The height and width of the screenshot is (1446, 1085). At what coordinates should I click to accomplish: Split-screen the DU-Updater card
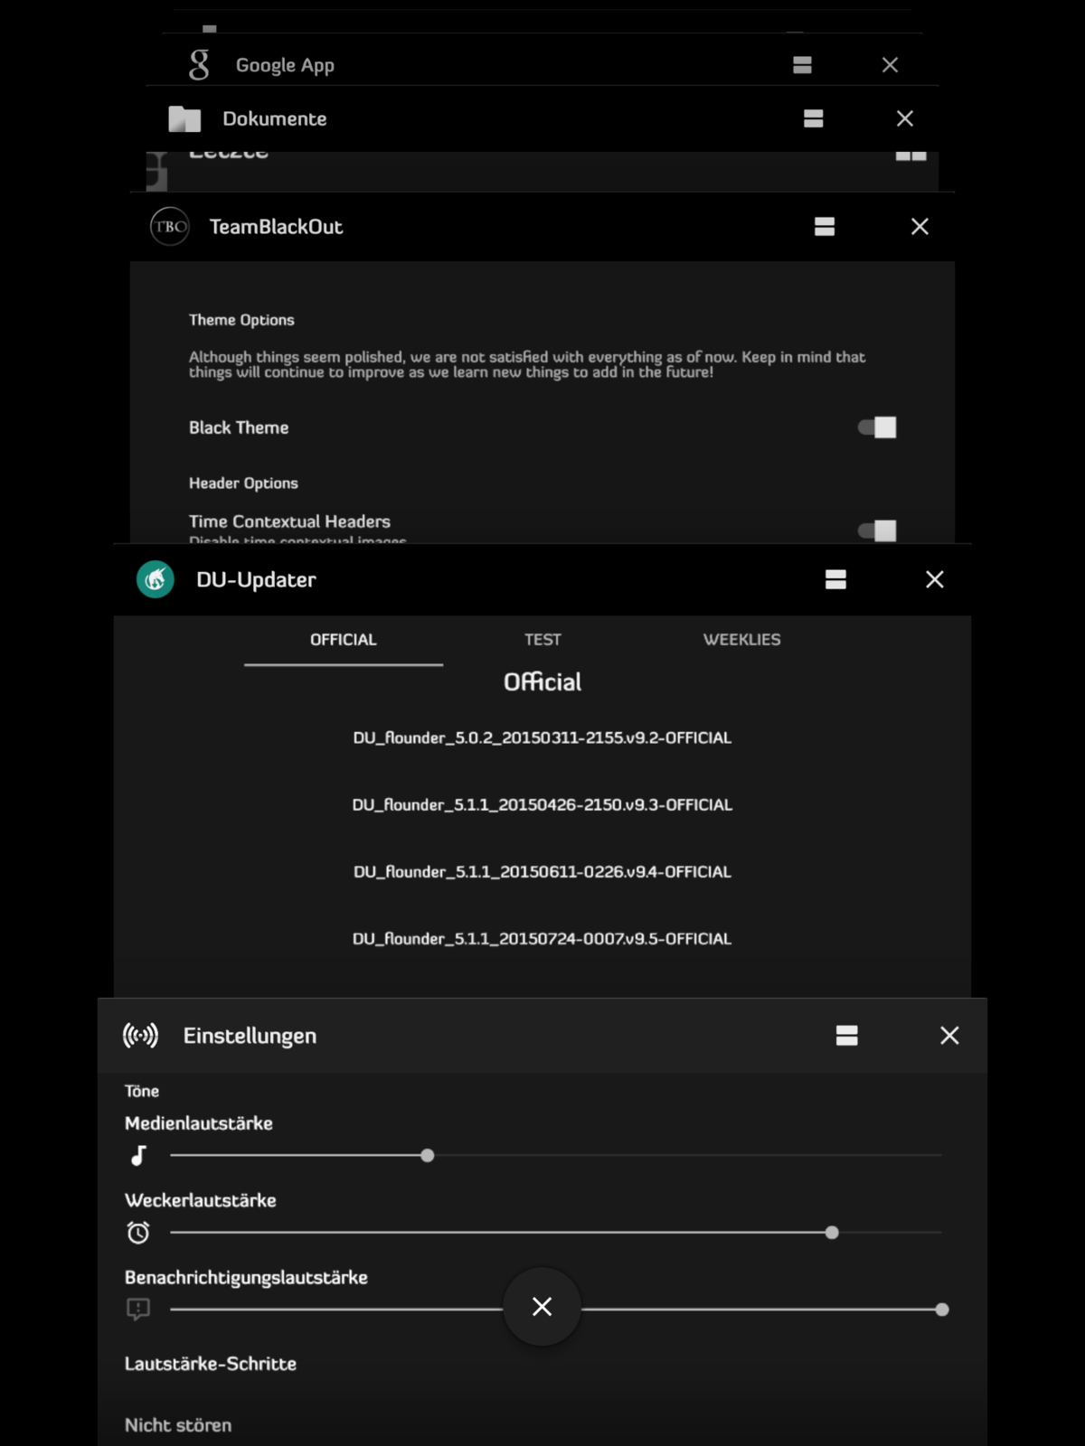[835, 580]
